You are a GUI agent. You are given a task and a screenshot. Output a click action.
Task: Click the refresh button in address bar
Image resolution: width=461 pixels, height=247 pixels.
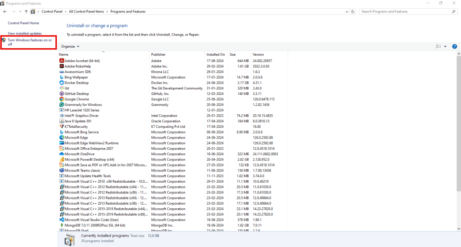tap(353, 11)
